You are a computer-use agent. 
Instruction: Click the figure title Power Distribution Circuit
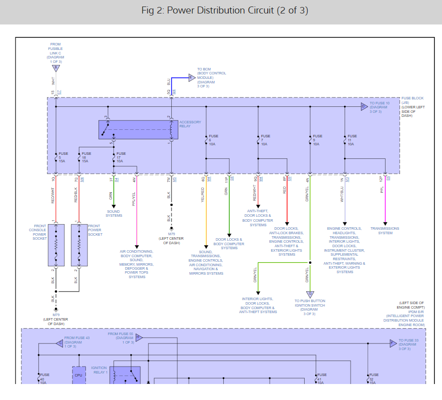coord(220,11)
